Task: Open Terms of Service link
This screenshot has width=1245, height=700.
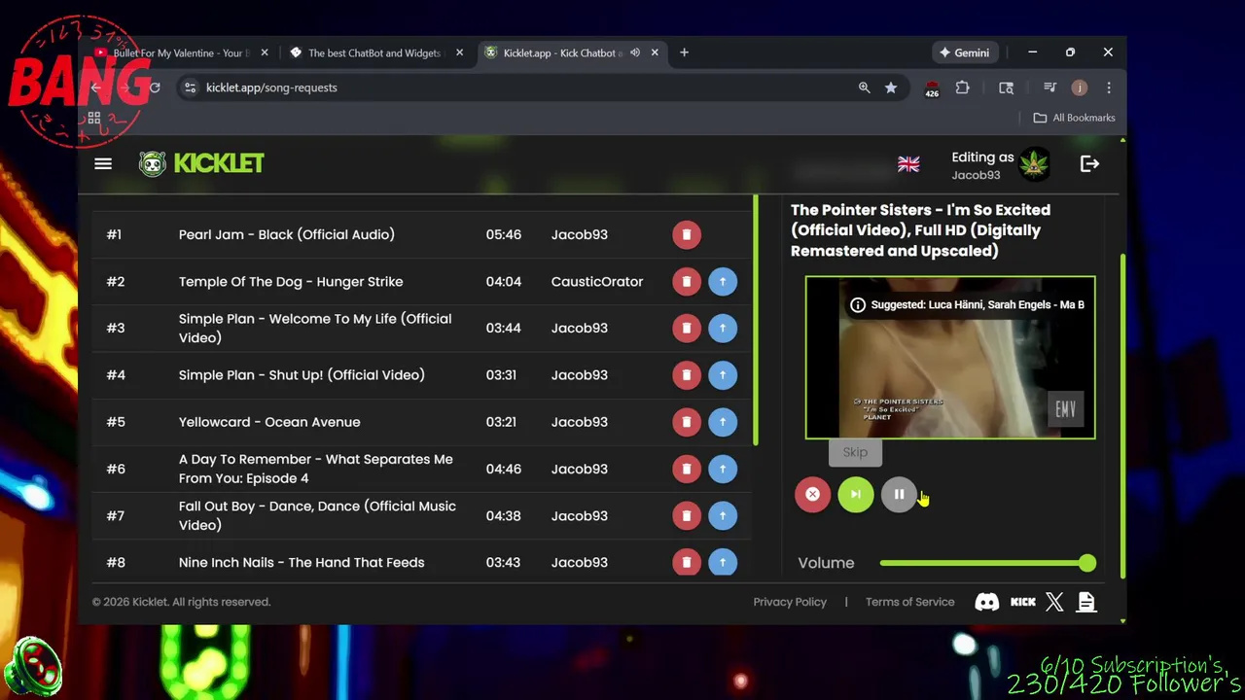Action: point(910,602)
